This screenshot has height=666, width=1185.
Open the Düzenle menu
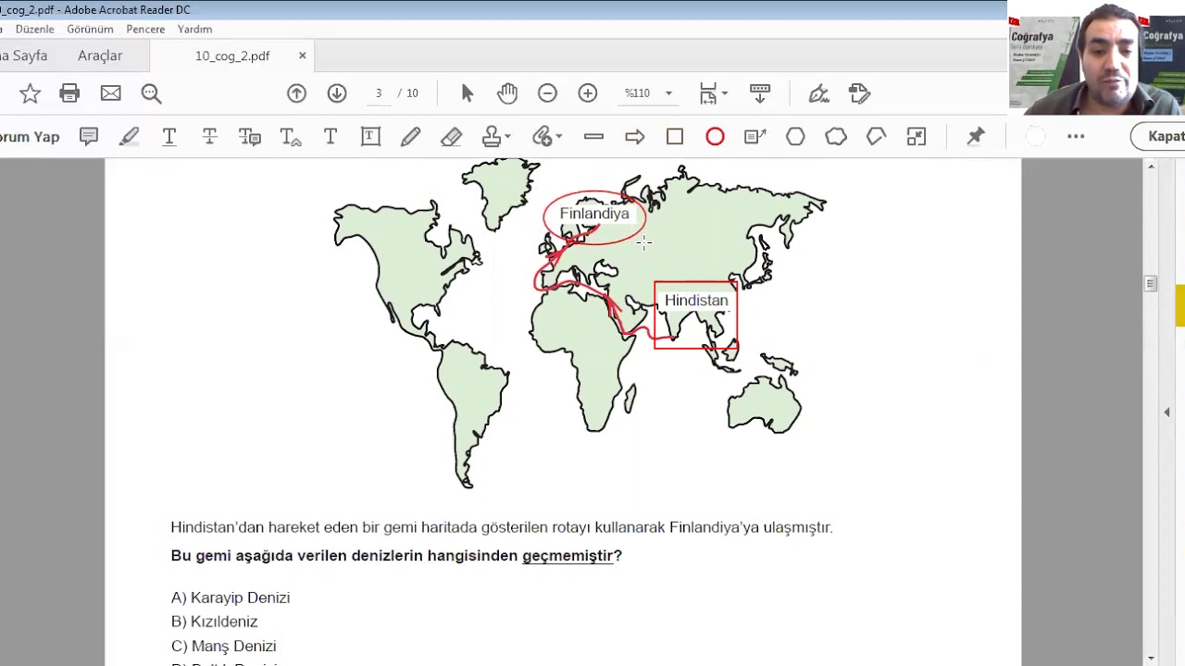pos(34,29)
